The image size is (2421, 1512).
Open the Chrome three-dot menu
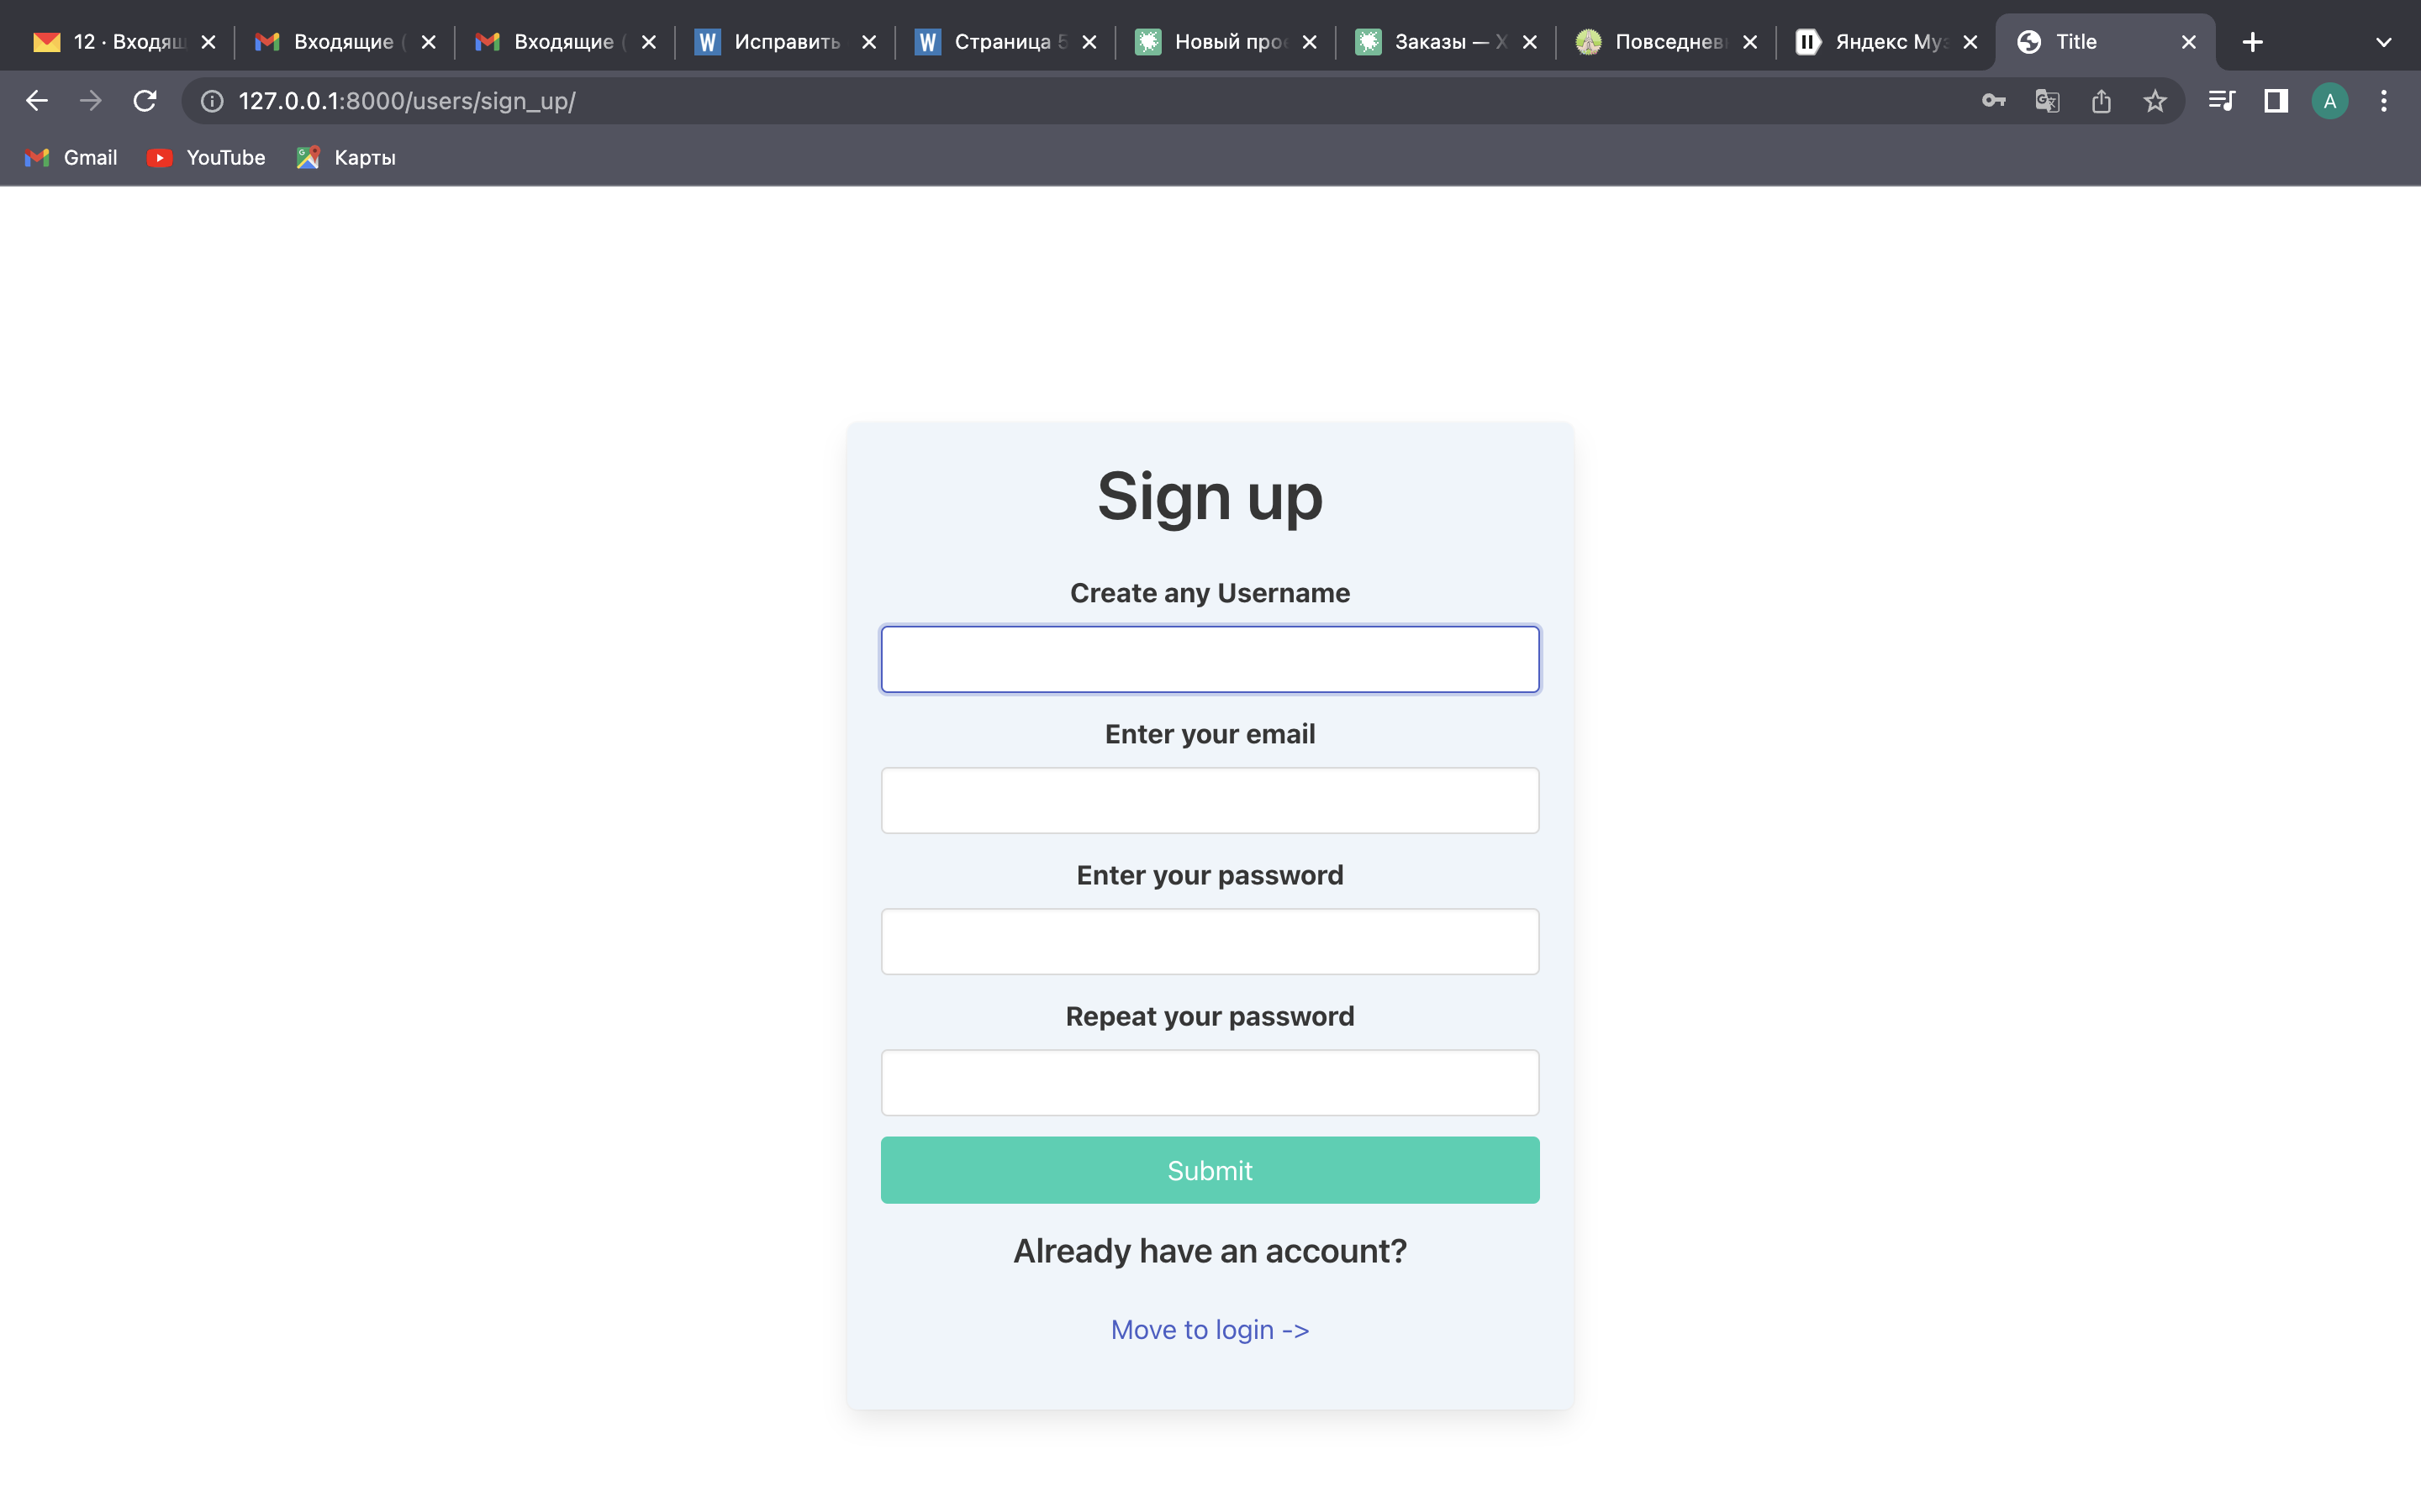coord(2384,101)
